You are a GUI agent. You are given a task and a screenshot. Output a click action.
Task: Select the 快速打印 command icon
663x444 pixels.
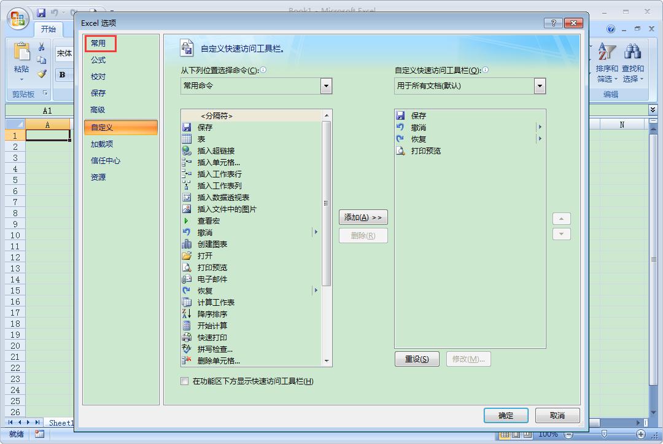pyautogui.click(x=188, y=337)
